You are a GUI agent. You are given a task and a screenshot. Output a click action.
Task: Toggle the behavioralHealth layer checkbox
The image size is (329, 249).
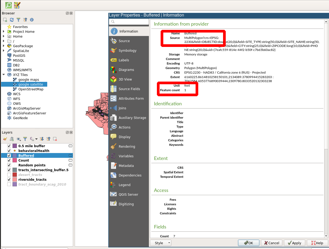(x=9, y=151)
